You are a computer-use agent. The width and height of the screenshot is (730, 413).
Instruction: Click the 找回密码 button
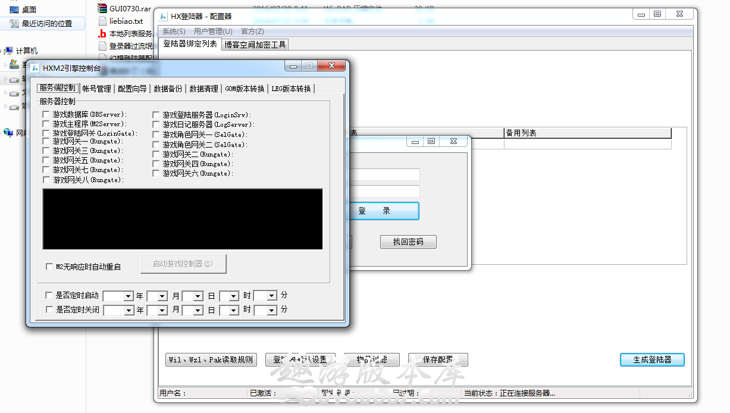[408, 242]
